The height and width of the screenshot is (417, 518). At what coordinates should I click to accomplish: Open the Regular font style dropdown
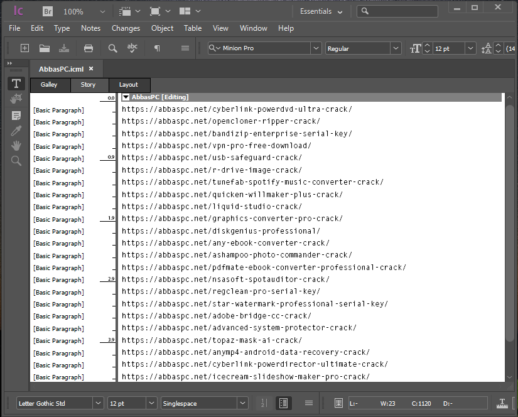pyautogui.click(x=396, y=48)
